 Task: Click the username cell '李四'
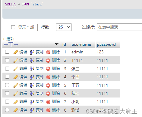coord(75,77)
